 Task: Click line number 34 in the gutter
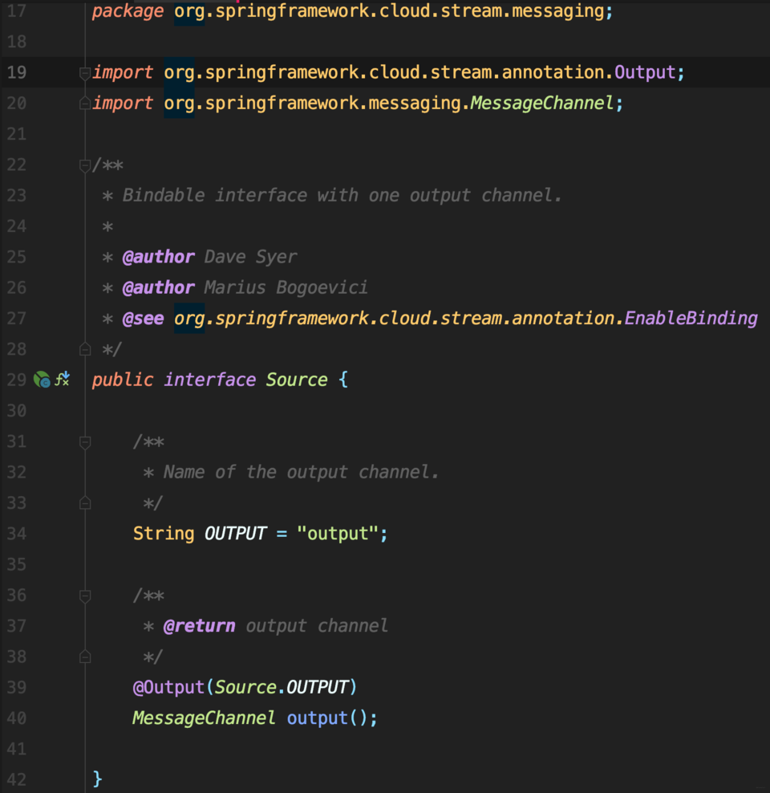click(x=17, y=534)
